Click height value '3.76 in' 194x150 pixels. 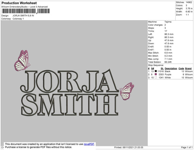coord(189,8)
